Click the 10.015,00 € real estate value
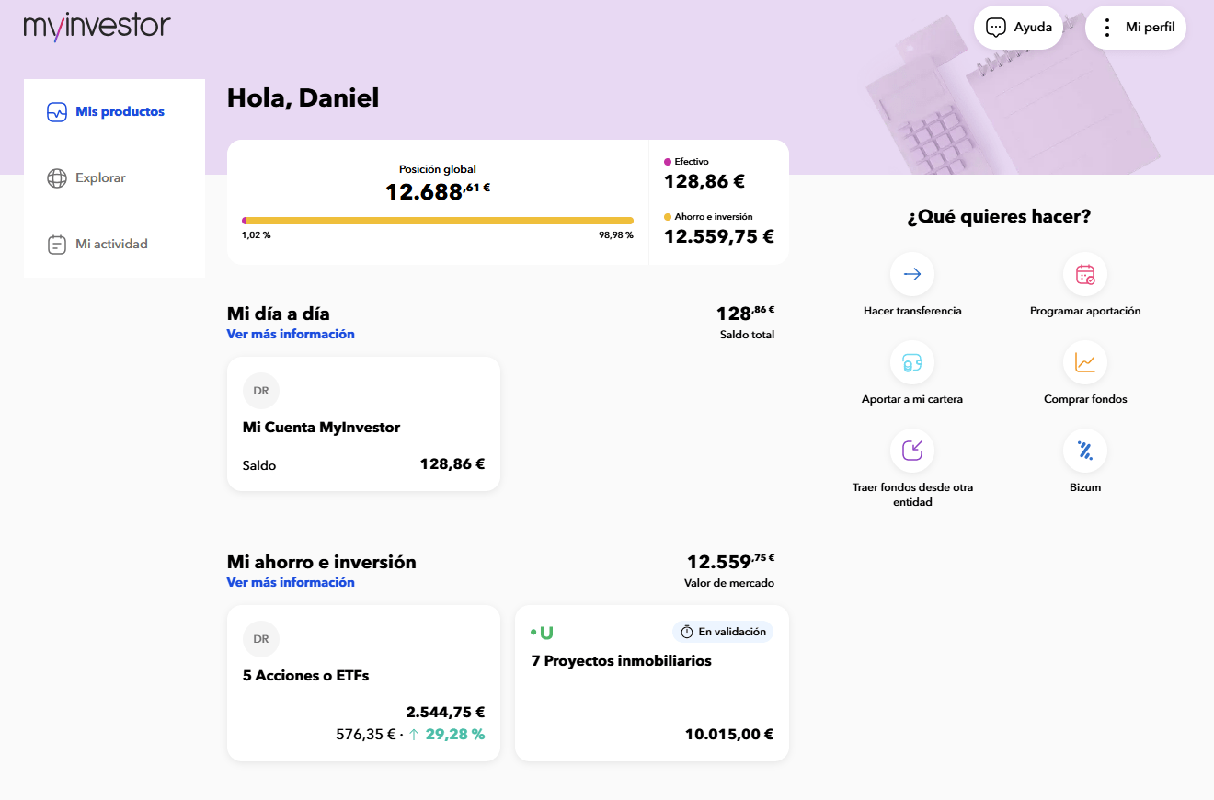The width and height of the screenshot is (1214, 800). pos(729,735)
